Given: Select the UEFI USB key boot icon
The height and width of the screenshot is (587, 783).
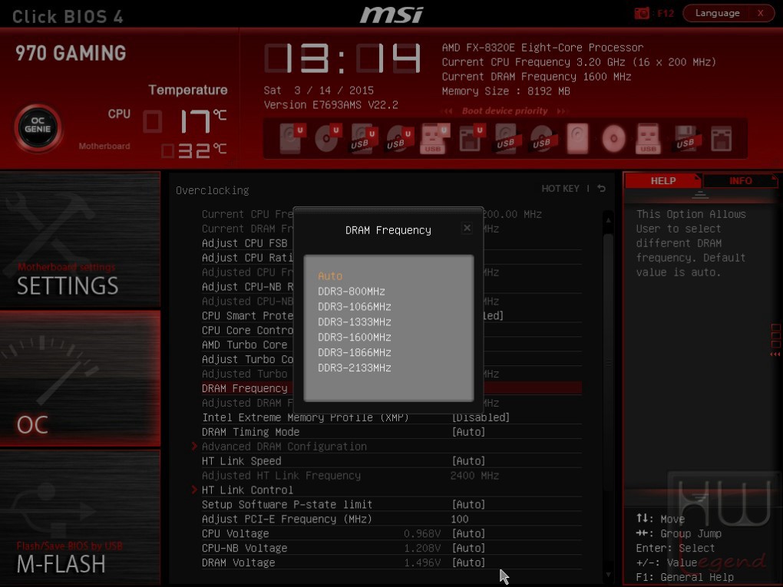Looking at the screenshot, I should (x=434, y=139).
